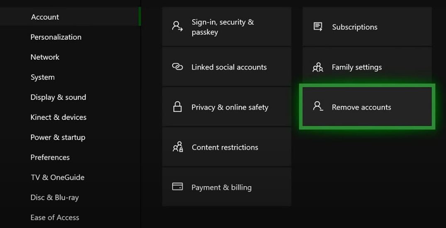Click the family group icon

318,67
